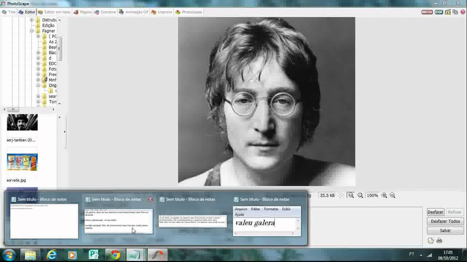Click the Salvar button
This screenshot has height=262, width=467.
click(x=445, y=230)
